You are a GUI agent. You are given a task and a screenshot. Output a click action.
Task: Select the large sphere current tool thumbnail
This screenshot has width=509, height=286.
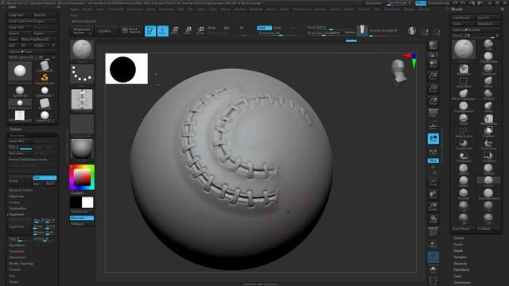click(20, 72)
